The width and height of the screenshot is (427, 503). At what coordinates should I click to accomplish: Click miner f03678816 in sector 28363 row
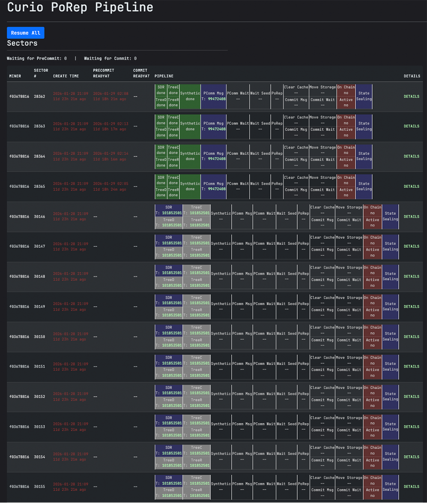click(19, 126)
